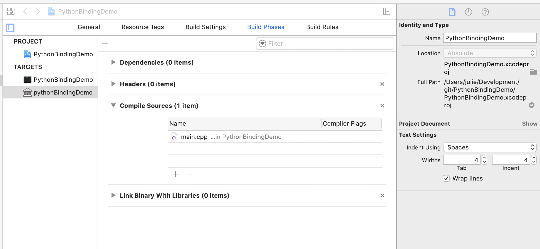Screen dimensions: 540x249
Task: Switch to the Build Settings tab
Action: click(205, 27)
